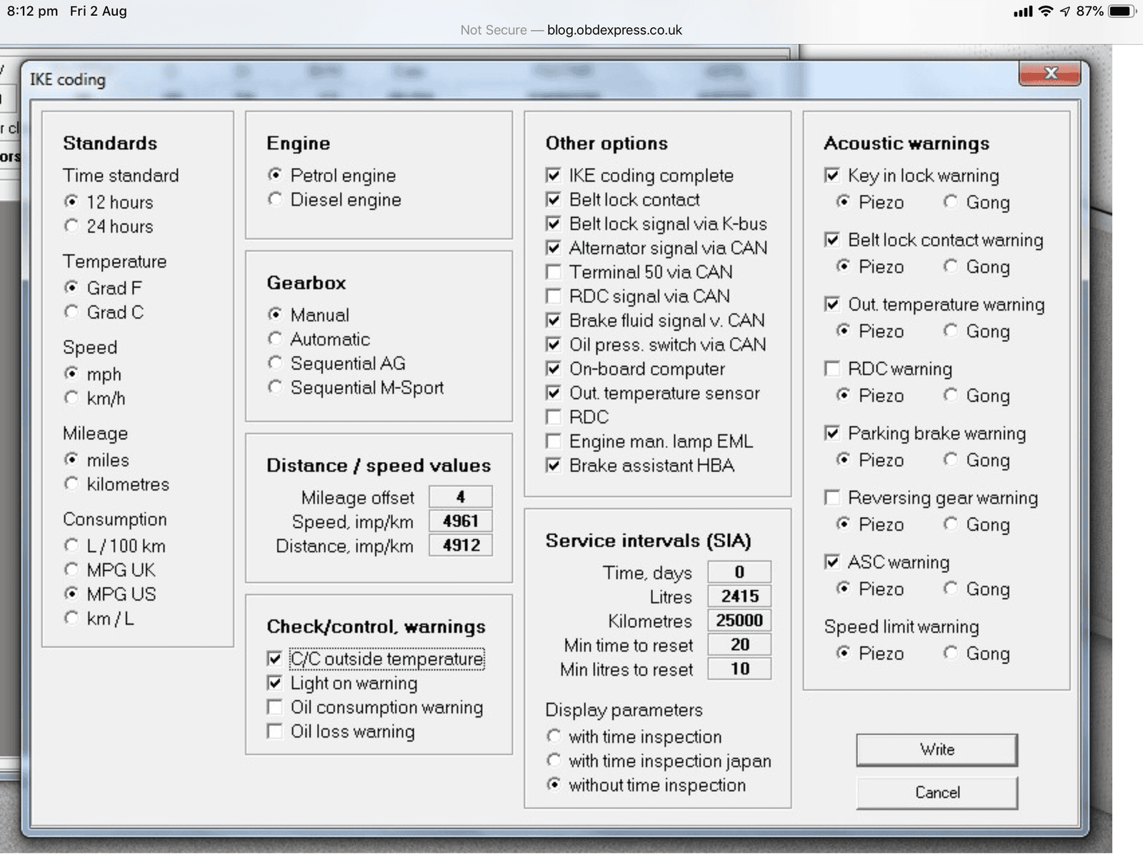
Task: Toggle Out. temperature sensor option
Action: [553, 393]
